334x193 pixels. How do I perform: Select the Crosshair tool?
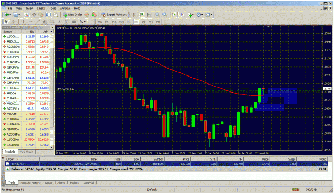[14, 22]
